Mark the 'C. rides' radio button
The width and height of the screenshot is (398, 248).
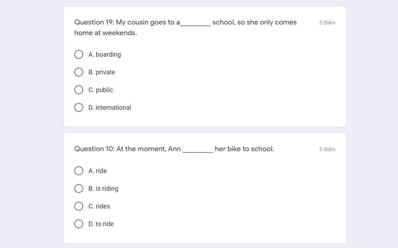79,206
